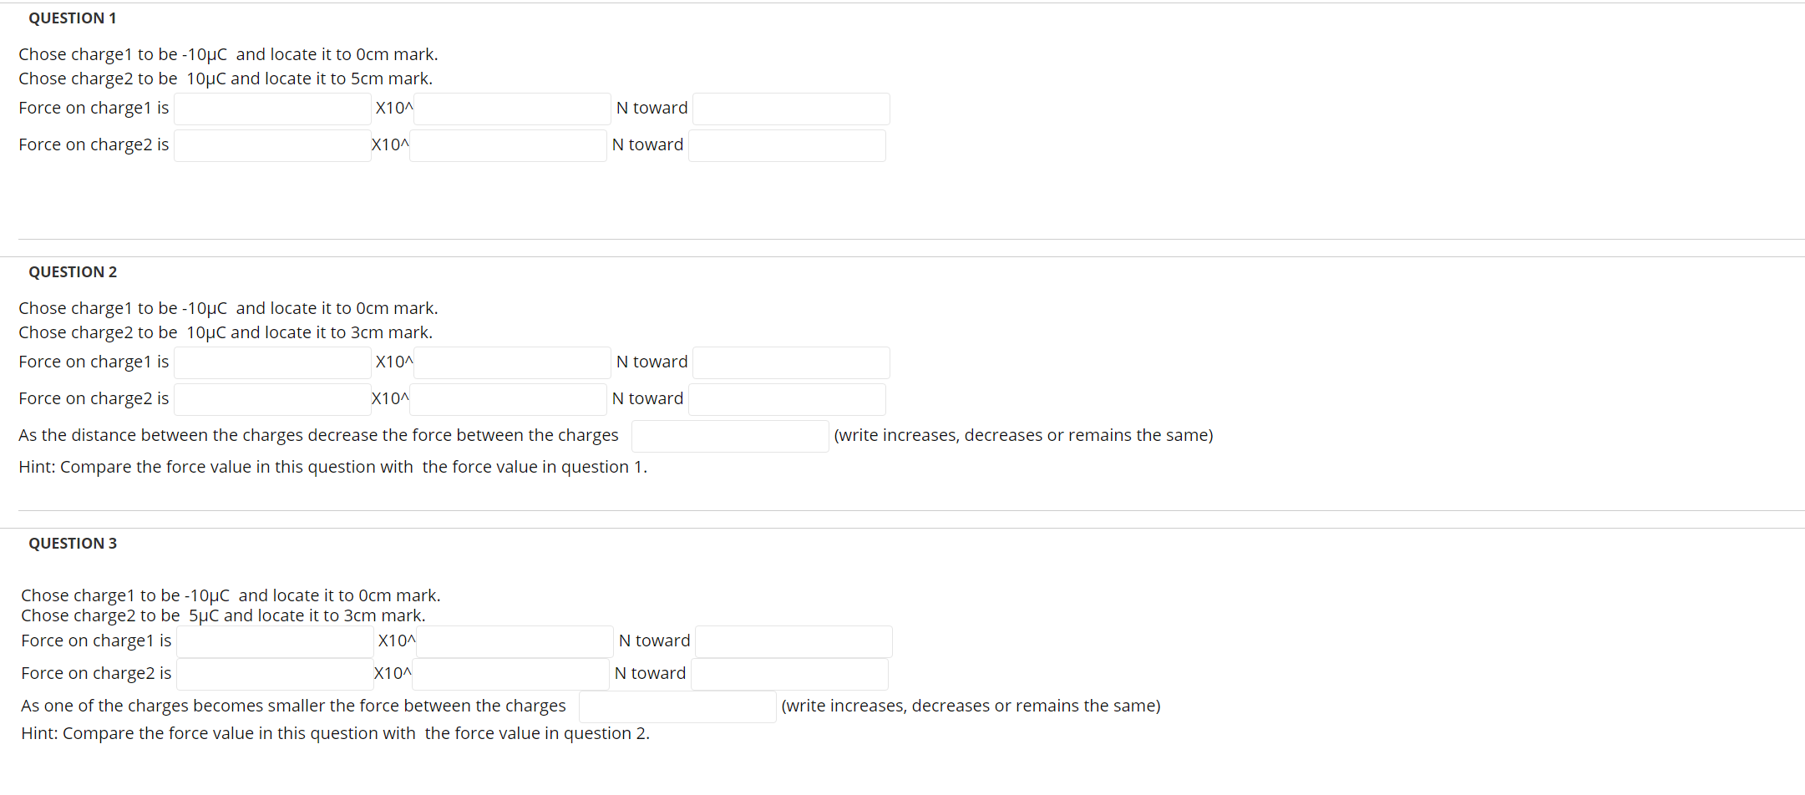Click the Question 2 charge1 direction field
This screenshot has height=795, width=1805.
(790, 362)
